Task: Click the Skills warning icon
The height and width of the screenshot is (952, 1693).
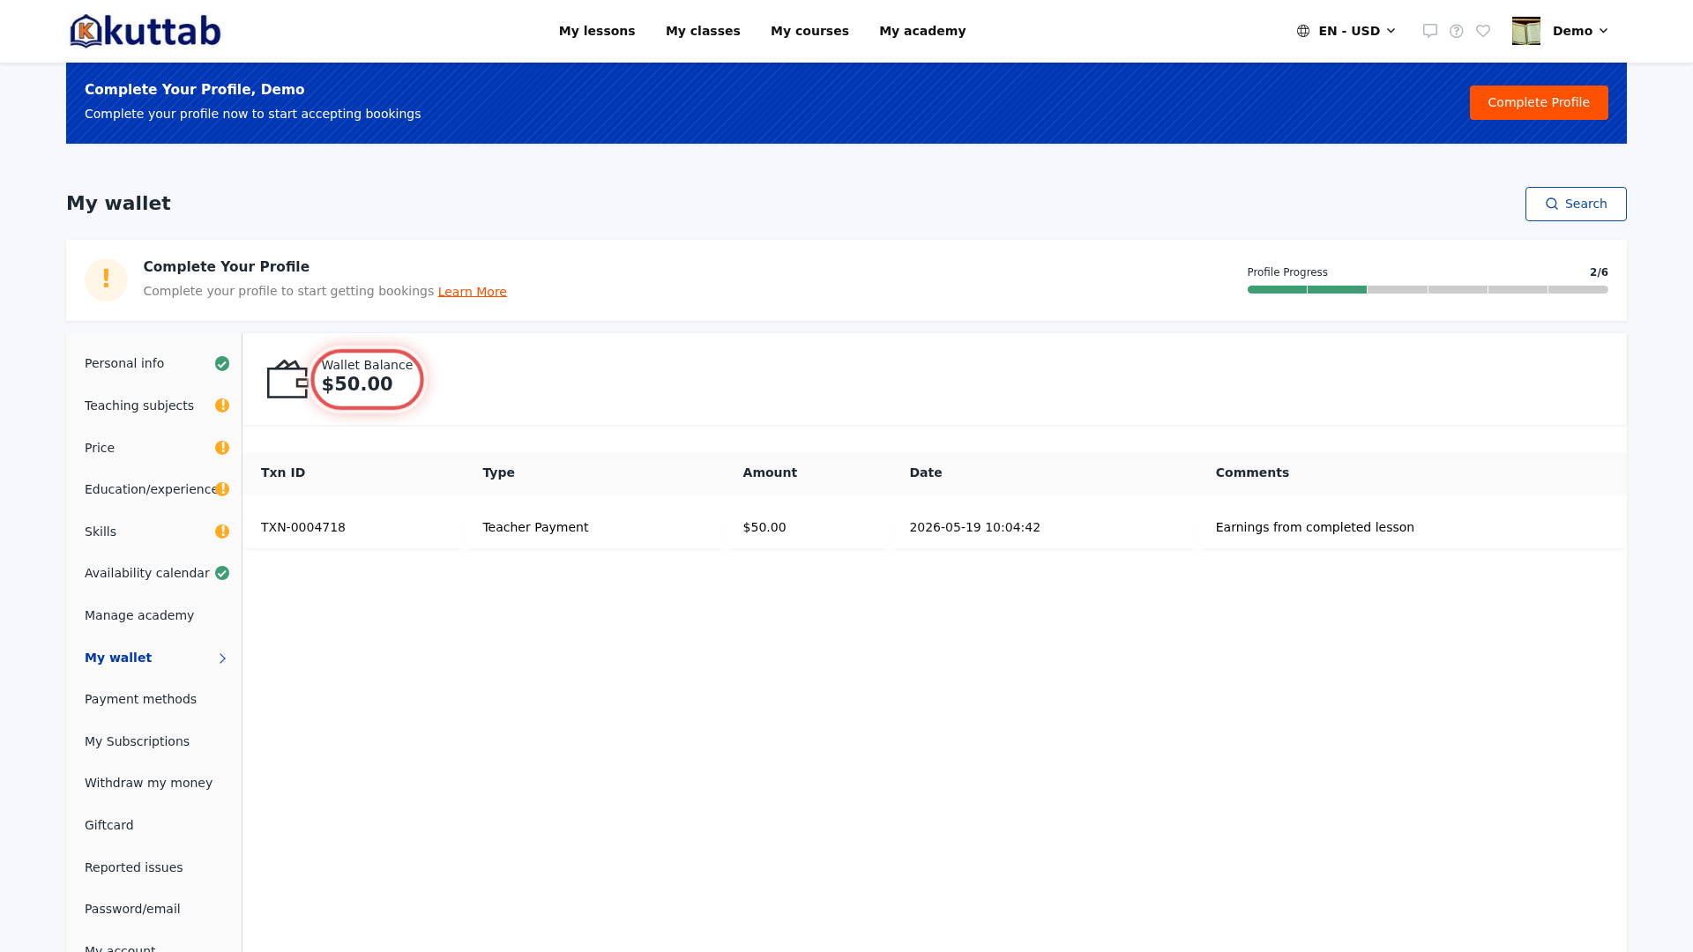Action: click(x=222, y=532)
